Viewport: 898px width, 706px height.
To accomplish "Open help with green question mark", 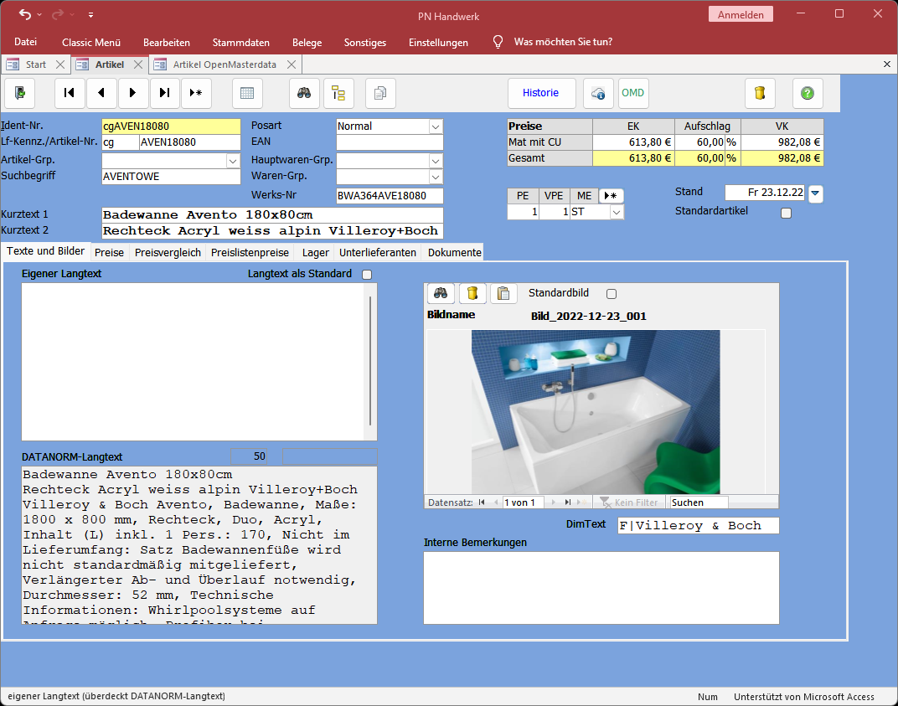I will pos(808,93).
